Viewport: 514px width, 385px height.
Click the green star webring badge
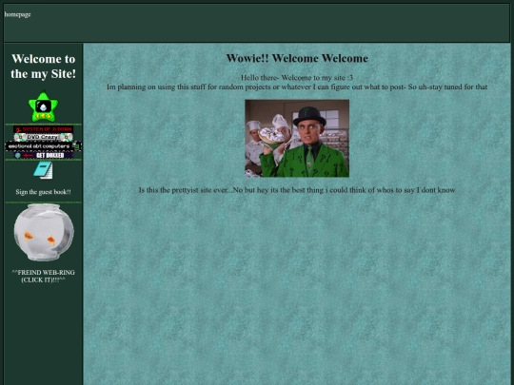43,106
